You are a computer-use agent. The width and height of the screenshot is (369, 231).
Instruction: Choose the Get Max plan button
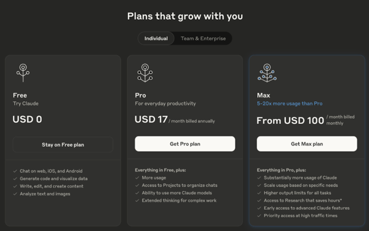(307, 144)
